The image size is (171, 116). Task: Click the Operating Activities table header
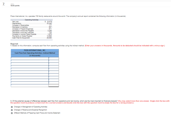(x=31, y=20)
